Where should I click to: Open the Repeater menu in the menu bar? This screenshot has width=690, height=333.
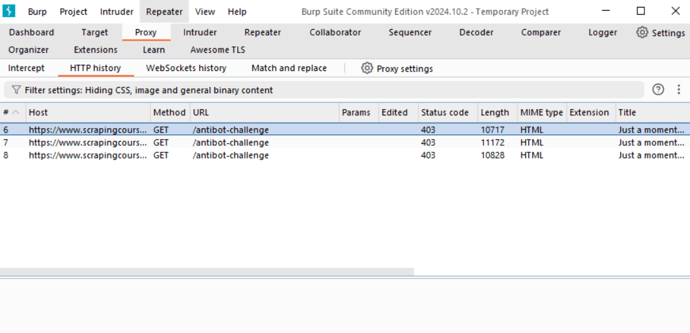tap(164, 12)
